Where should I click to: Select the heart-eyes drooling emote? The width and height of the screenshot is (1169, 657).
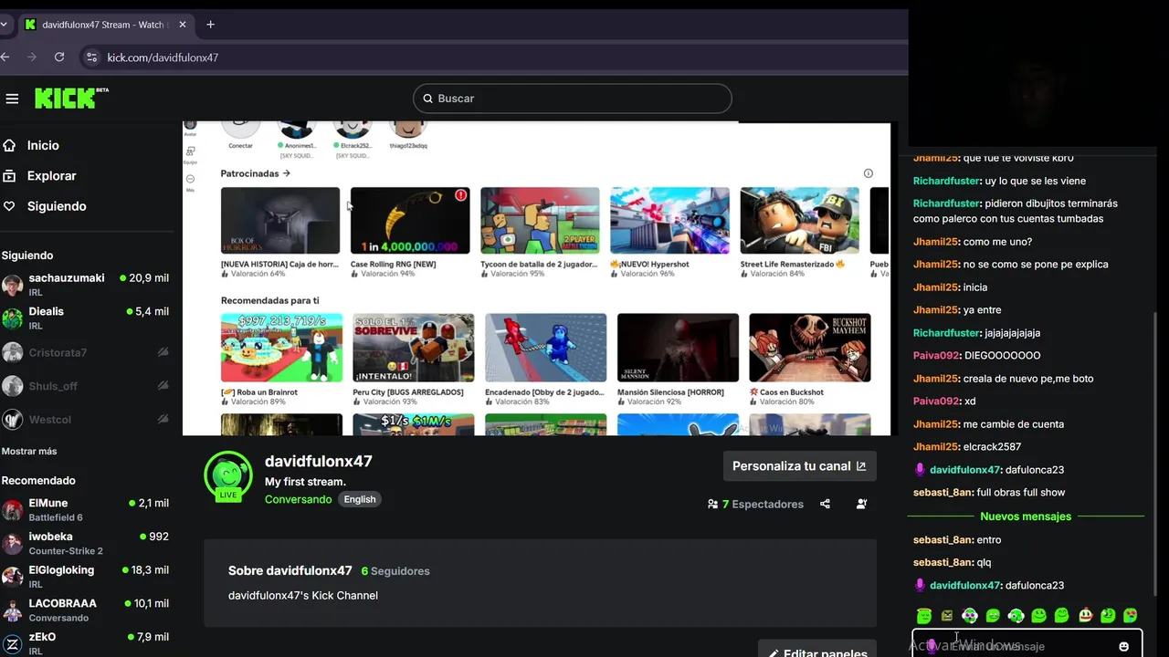point(1131,616)
